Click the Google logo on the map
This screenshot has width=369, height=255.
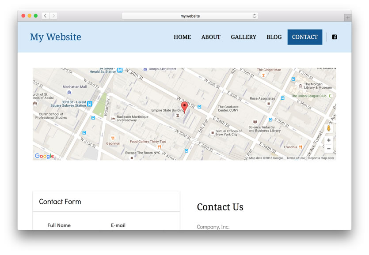[x=45, y=156]
